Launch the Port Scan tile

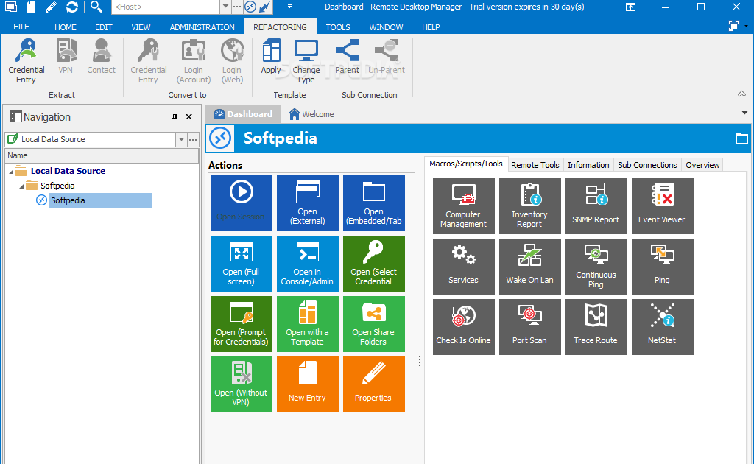coord(529,327)
